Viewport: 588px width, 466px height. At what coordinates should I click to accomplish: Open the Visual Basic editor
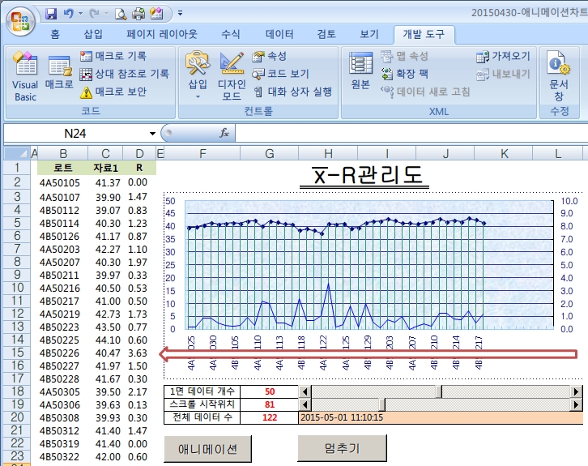[x=25, y=76]
